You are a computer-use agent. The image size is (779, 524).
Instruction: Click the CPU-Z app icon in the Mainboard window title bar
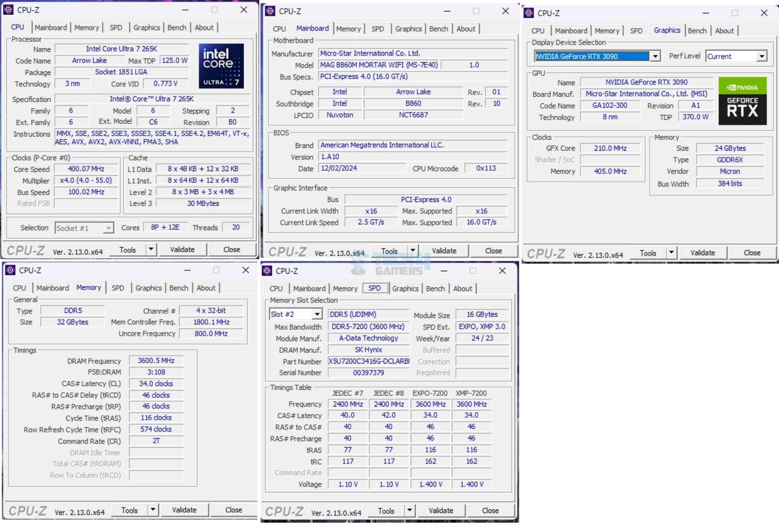(270, 11)
